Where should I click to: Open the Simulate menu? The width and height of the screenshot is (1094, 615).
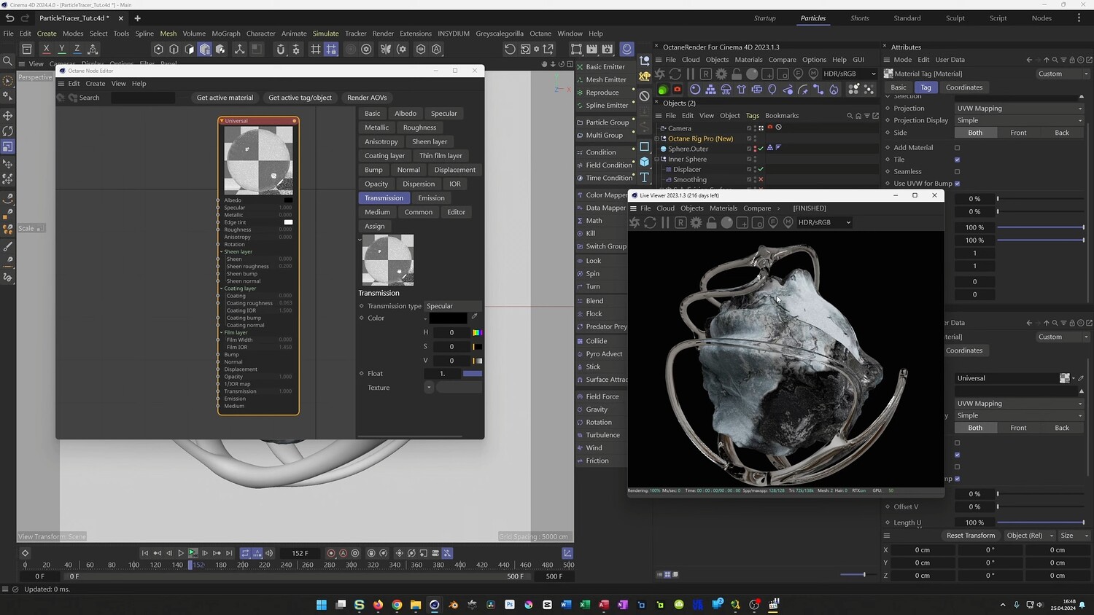click(x=325, y=34)
